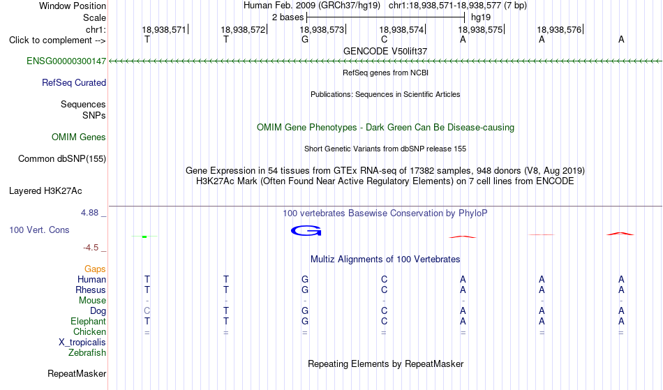Click 100 vertebrates Basewise Conservation by PhyloP title
Screen dimensions: 663x390
(385, 213)
